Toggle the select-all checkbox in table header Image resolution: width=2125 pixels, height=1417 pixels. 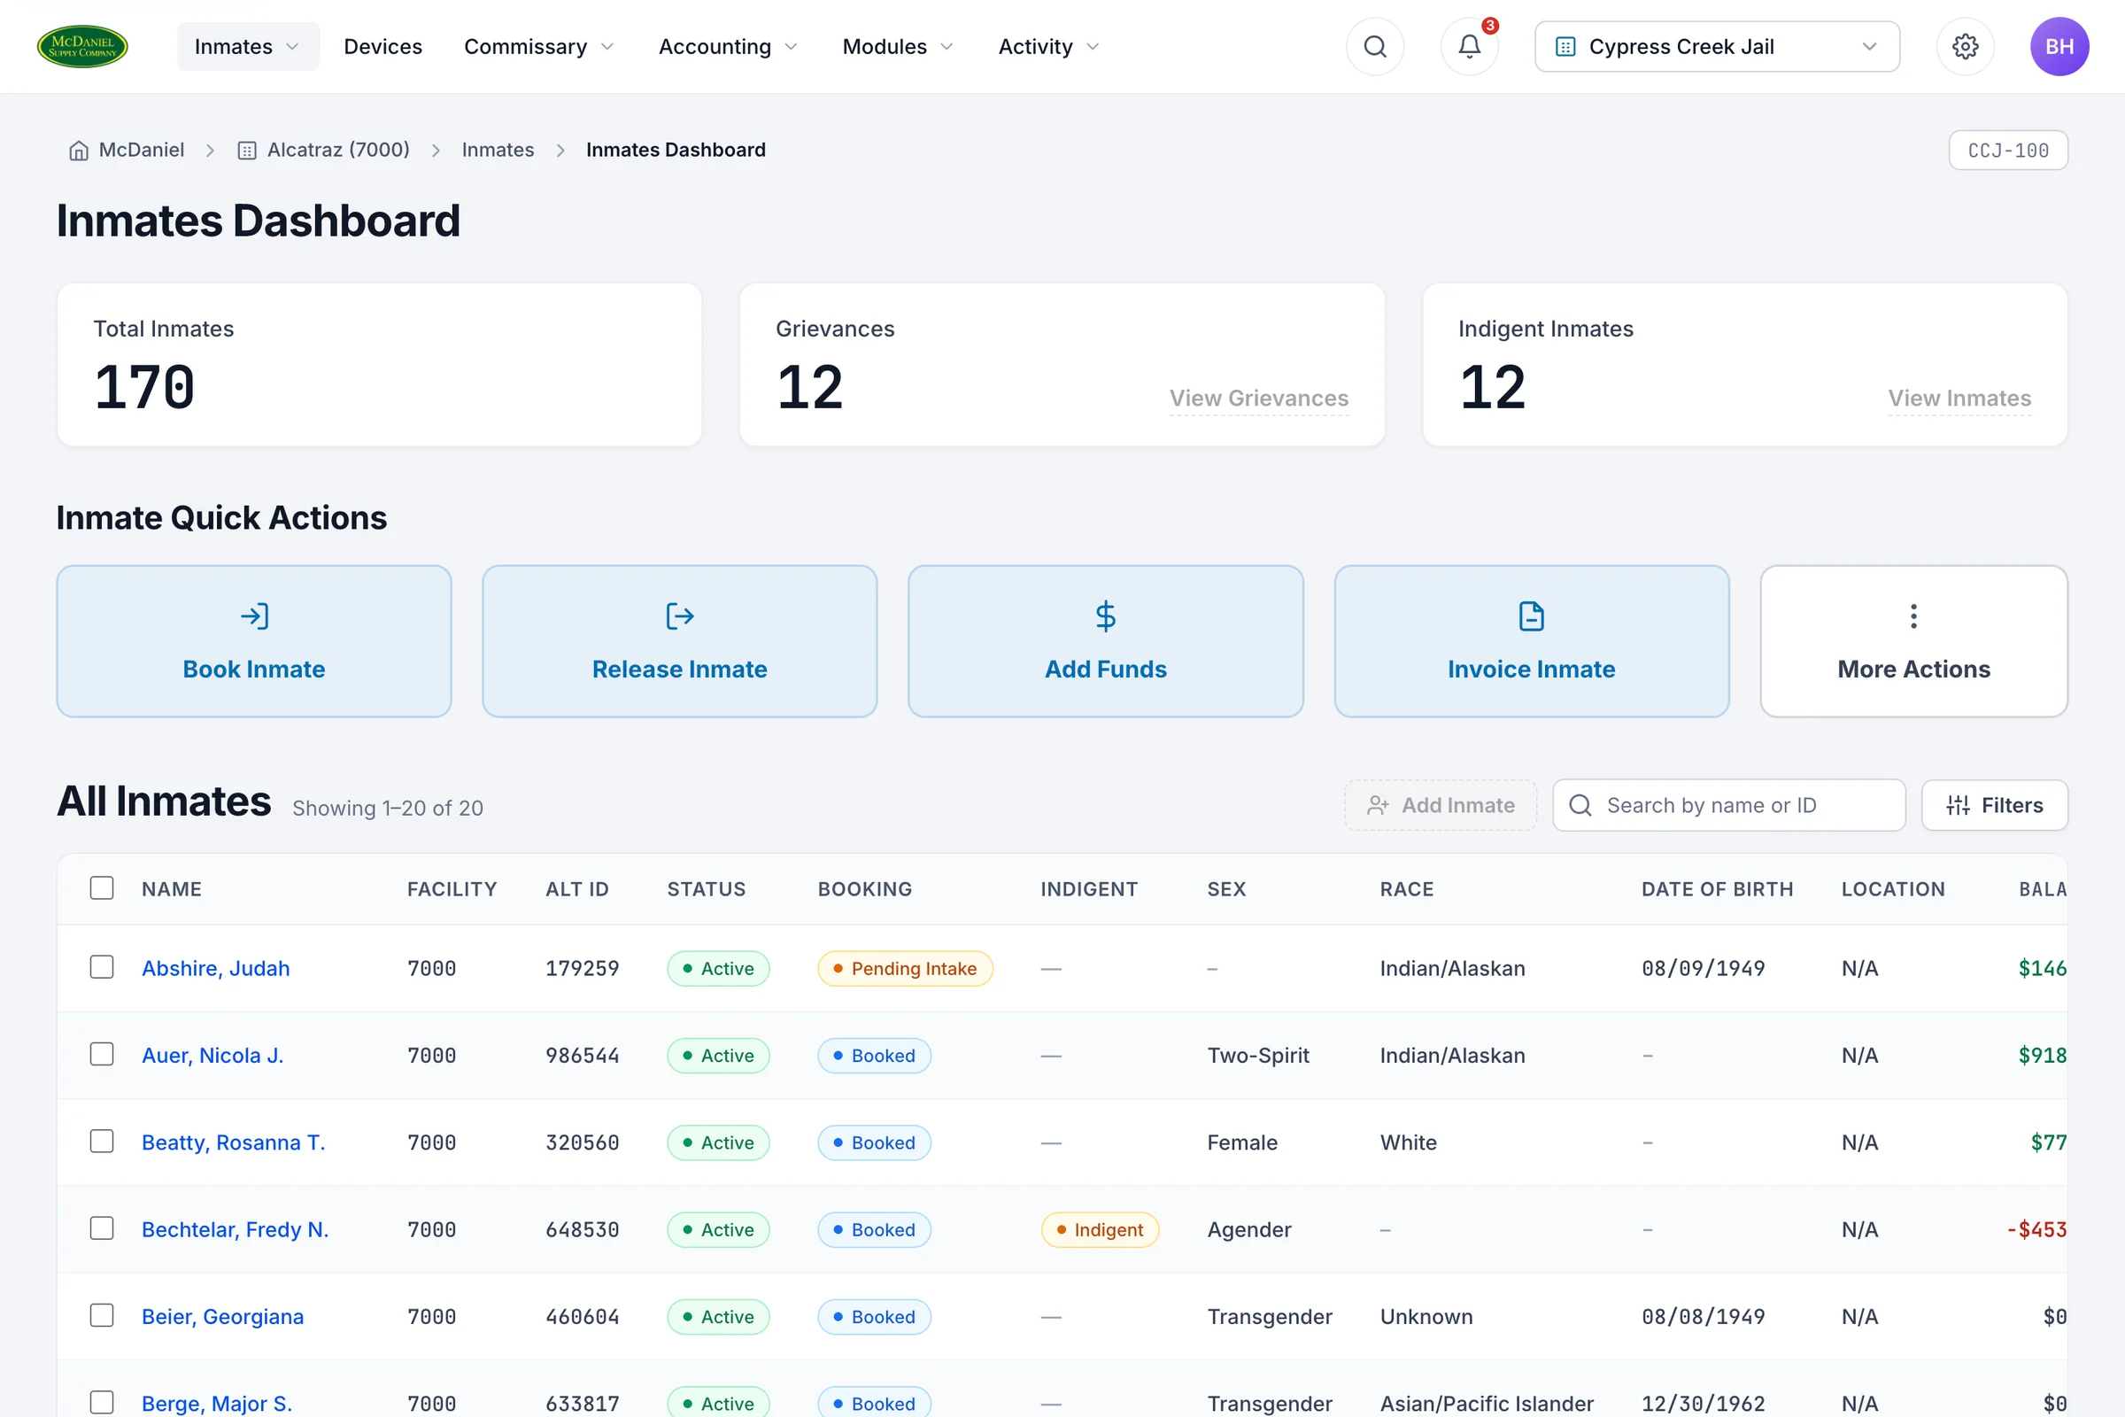[x=102, y=888]
